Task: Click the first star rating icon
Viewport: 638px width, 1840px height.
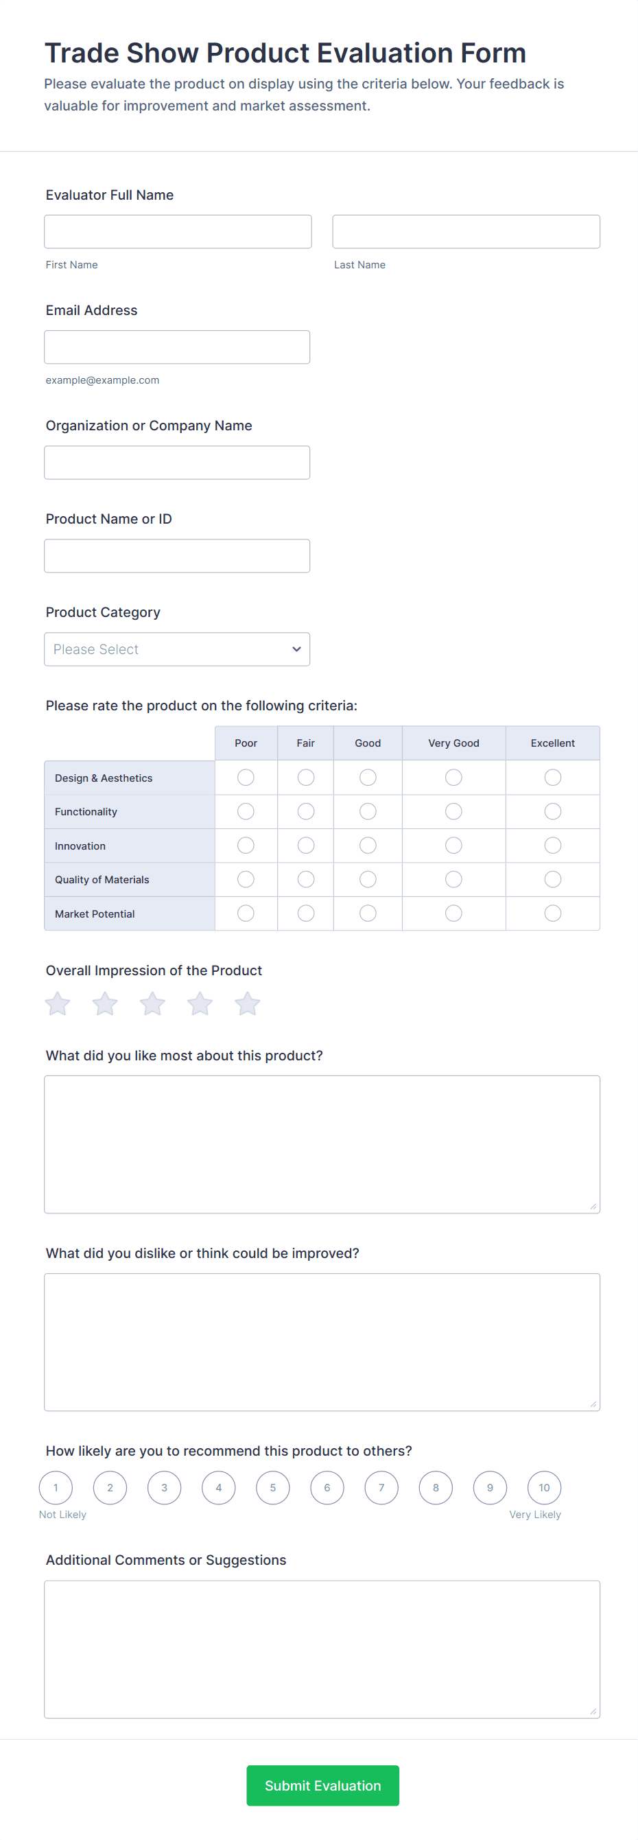Action: pyautogui.click(x=58, y=1003)
